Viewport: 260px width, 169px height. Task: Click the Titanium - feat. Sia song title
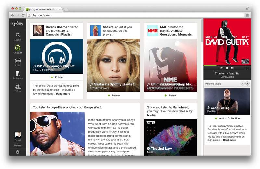(227, 73)
